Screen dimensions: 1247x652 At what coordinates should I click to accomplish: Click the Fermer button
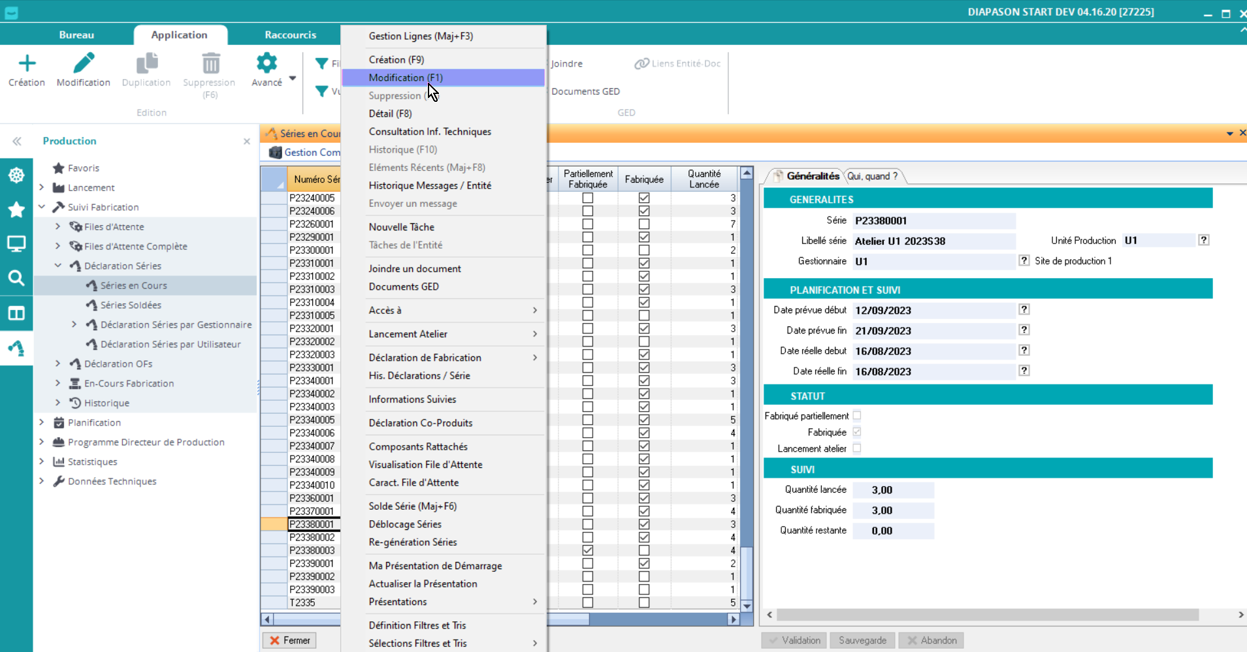point(290,640)
